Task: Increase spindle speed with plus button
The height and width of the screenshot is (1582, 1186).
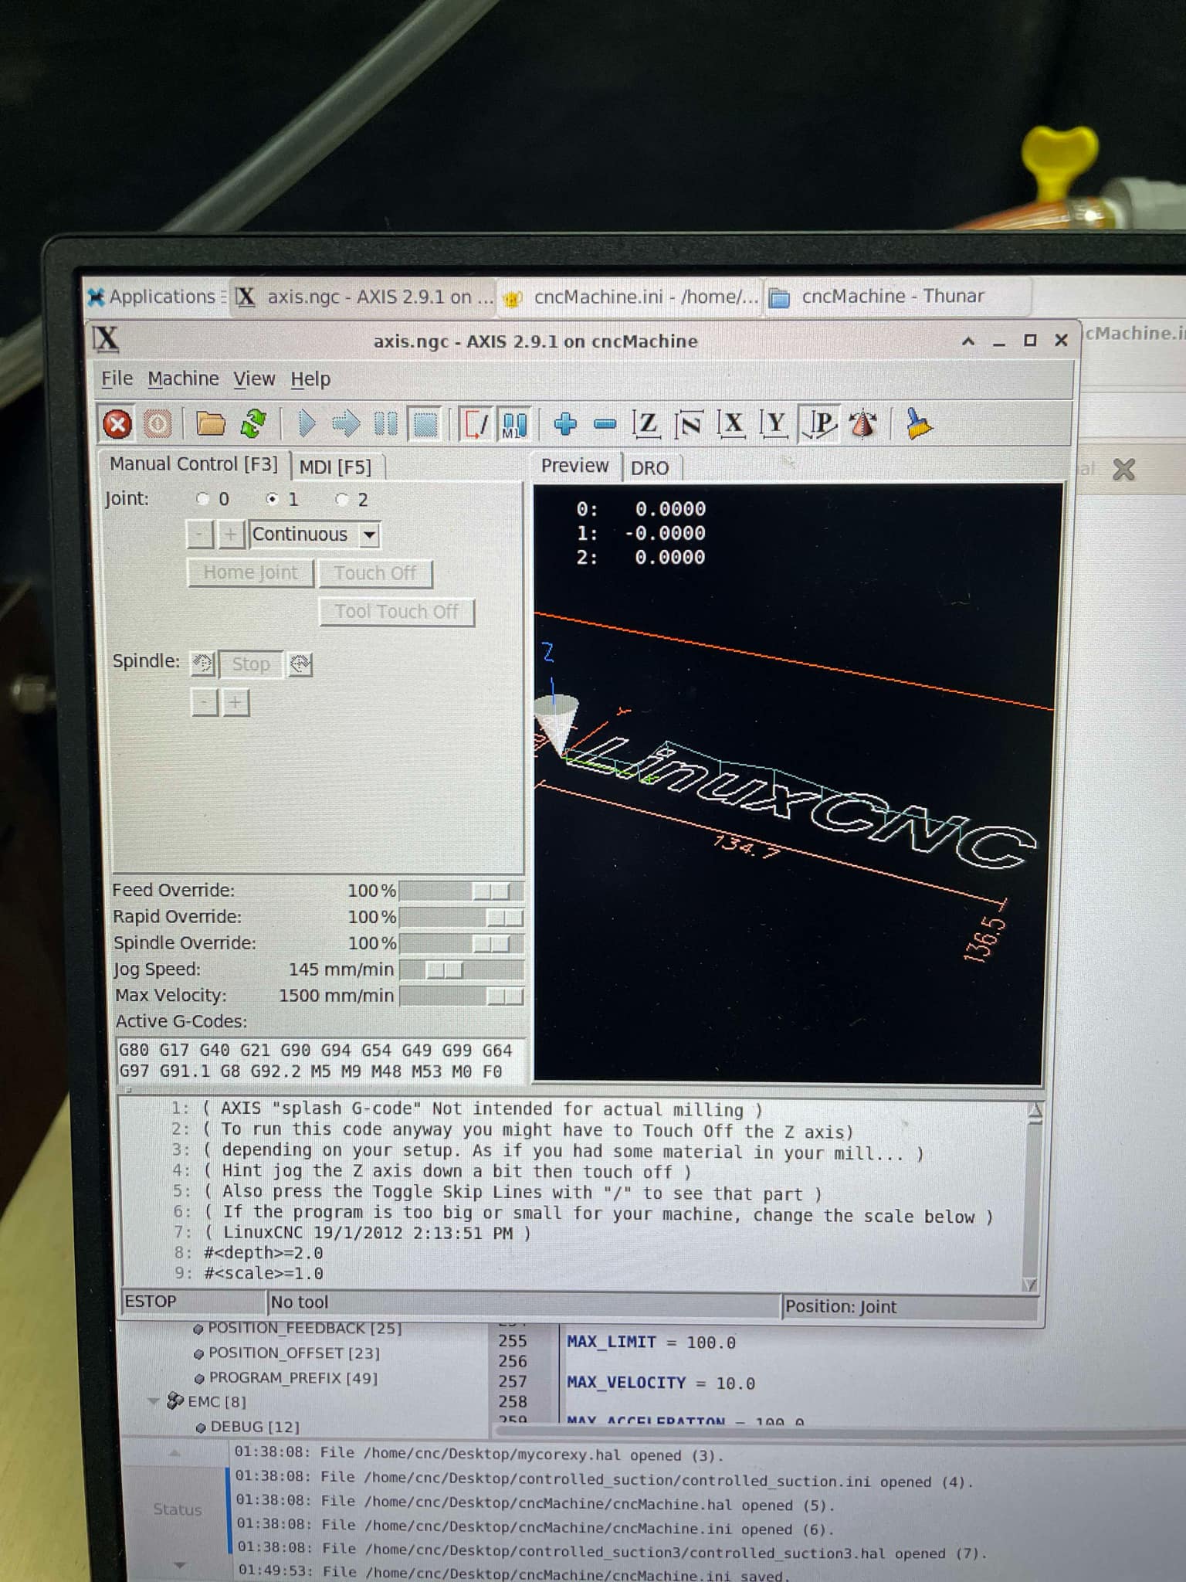Action: (236, 703)
